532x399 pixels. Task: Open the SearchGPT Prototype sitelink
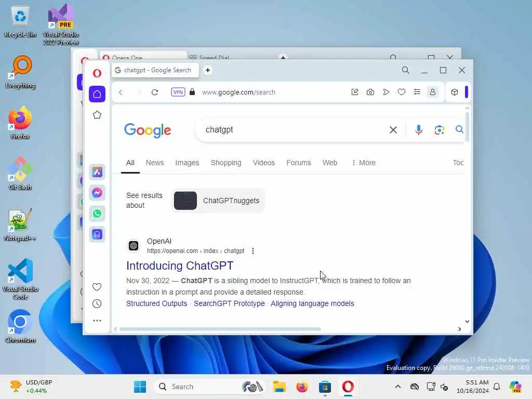[x=229, y=303]
